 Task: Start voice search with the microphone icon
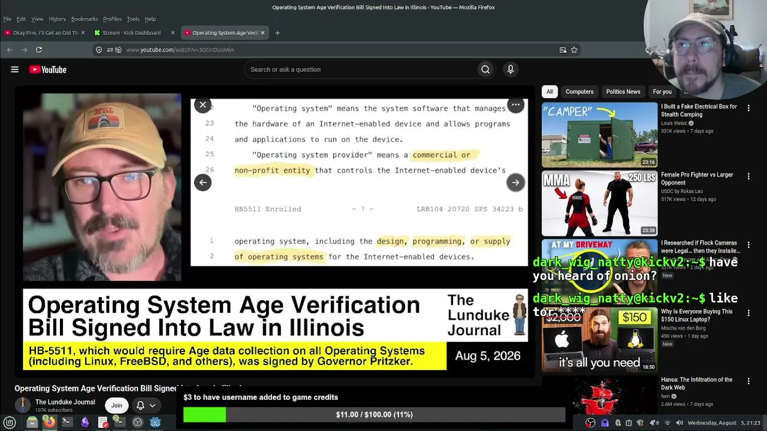511,69
